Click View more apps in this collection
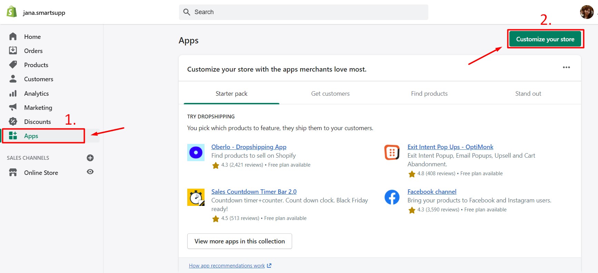 click(240, 241)
